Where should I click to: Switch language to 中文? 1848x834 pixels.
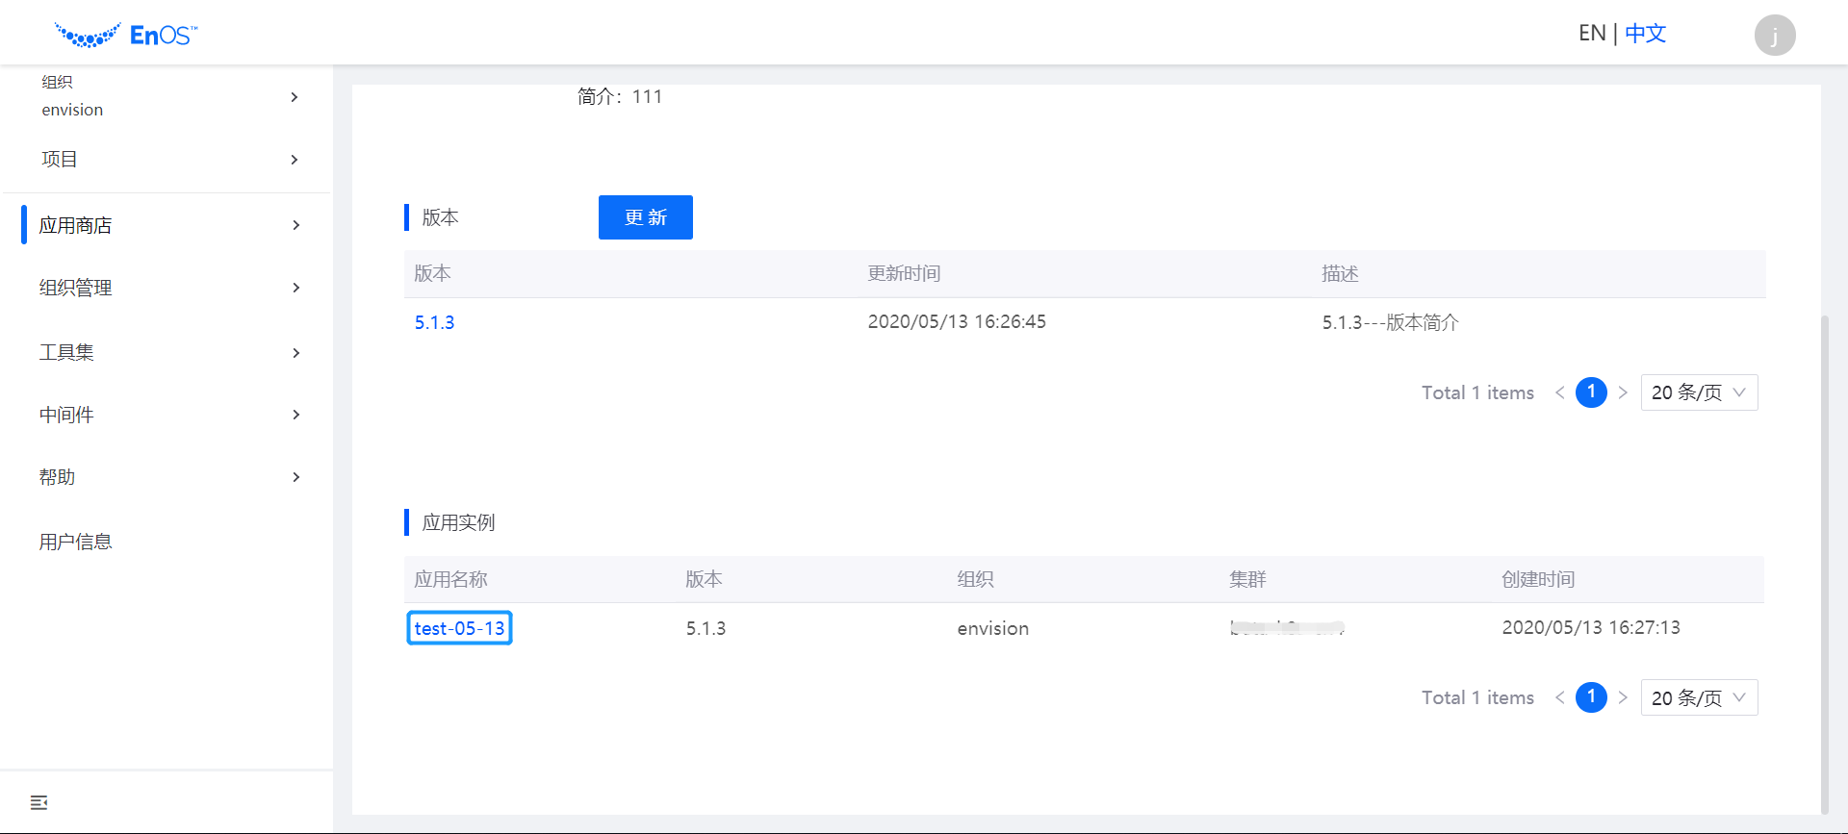[1645, 34]
